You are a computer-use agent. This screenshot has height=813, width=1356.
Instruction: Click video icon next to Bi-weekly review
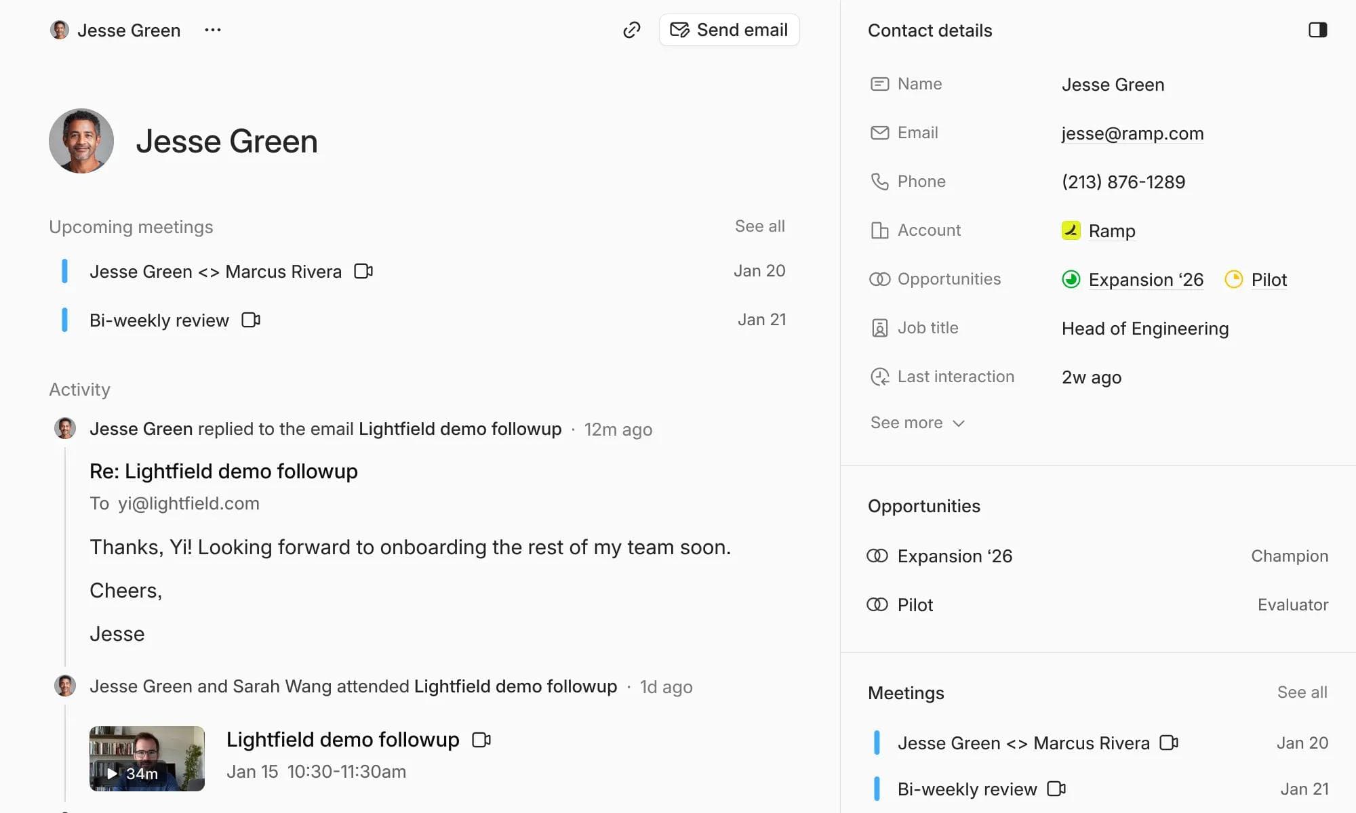pos(251,320)
